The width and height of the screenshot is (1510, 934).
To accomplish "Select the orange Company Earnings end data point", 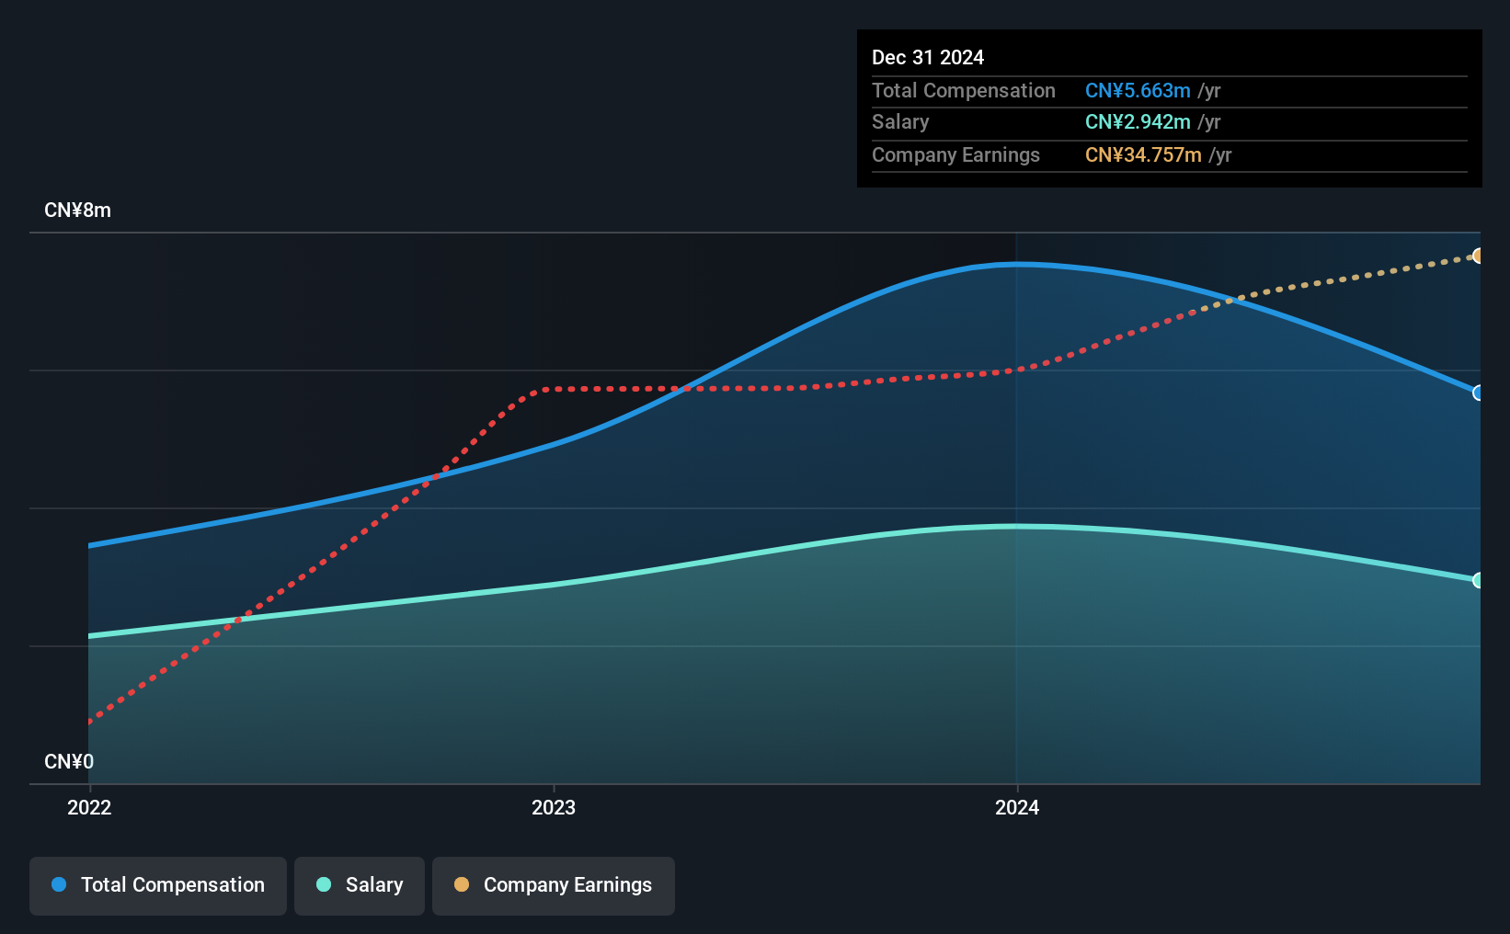I will pos(1478,256).
